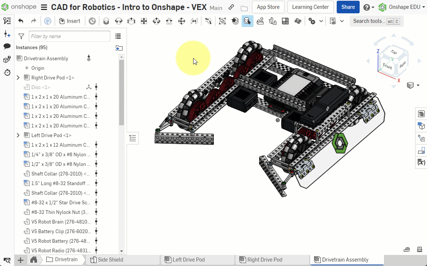Click the blue Share button
427x266 pixels.
pos(348,7)
